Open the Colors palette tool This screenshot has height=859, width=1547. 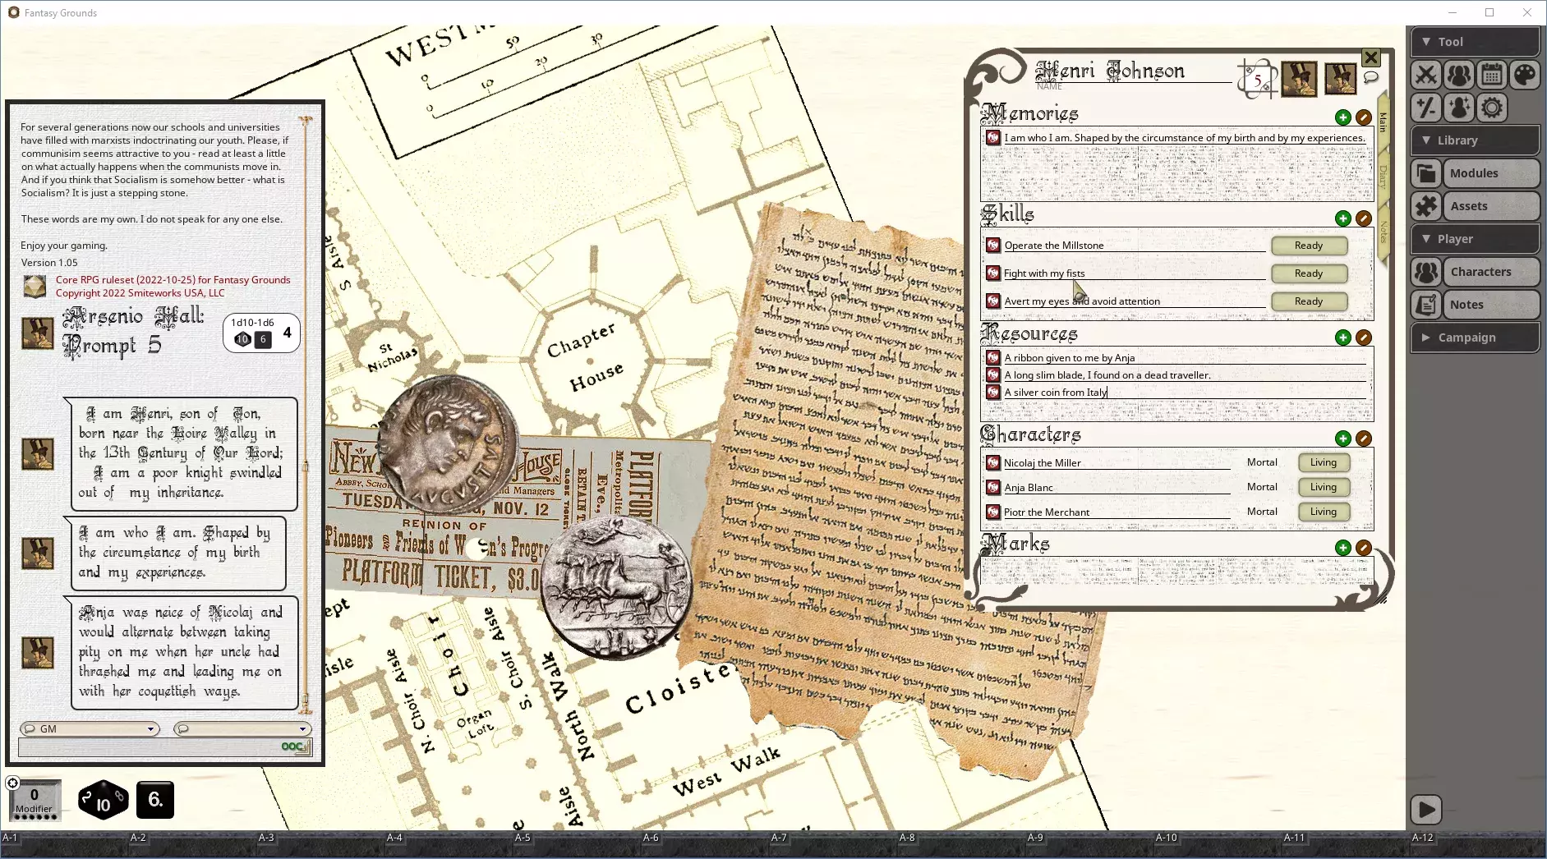tap(1525, 75)
